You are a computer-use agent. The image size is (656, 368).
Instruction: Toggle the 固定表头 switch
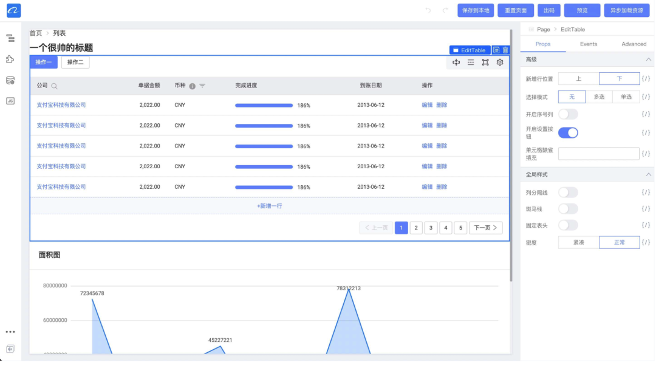(x=568, y=225)
